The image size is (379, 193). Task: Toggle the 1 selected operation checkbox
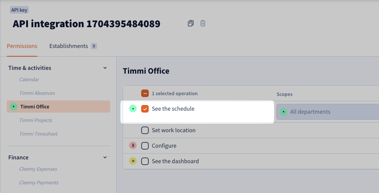click(145, 93)
